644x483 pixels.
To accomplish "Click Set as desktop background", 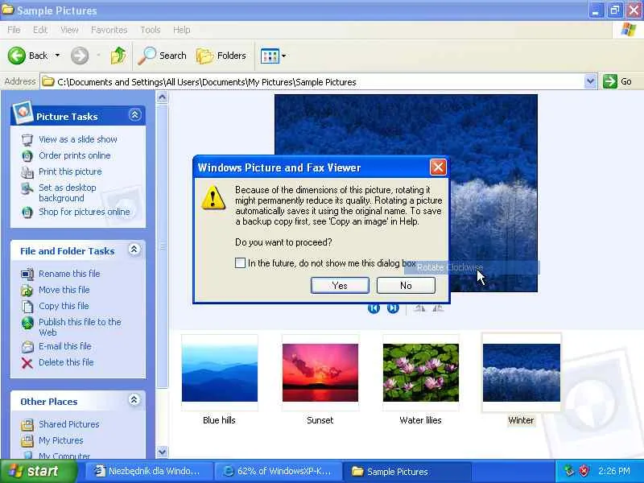I will click(x=68, y=192).
